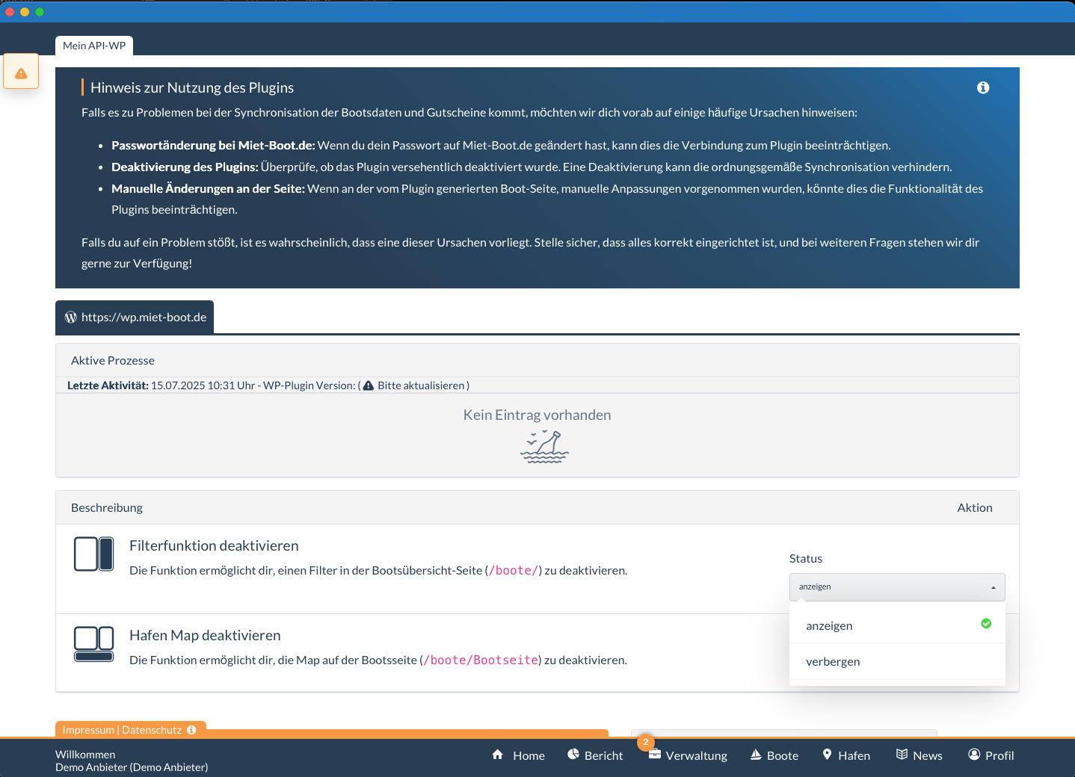The height and width of the screenshot is (777, 1075).
Task: Open the Mein API-WP tab
Action: [x=94, y=46]
